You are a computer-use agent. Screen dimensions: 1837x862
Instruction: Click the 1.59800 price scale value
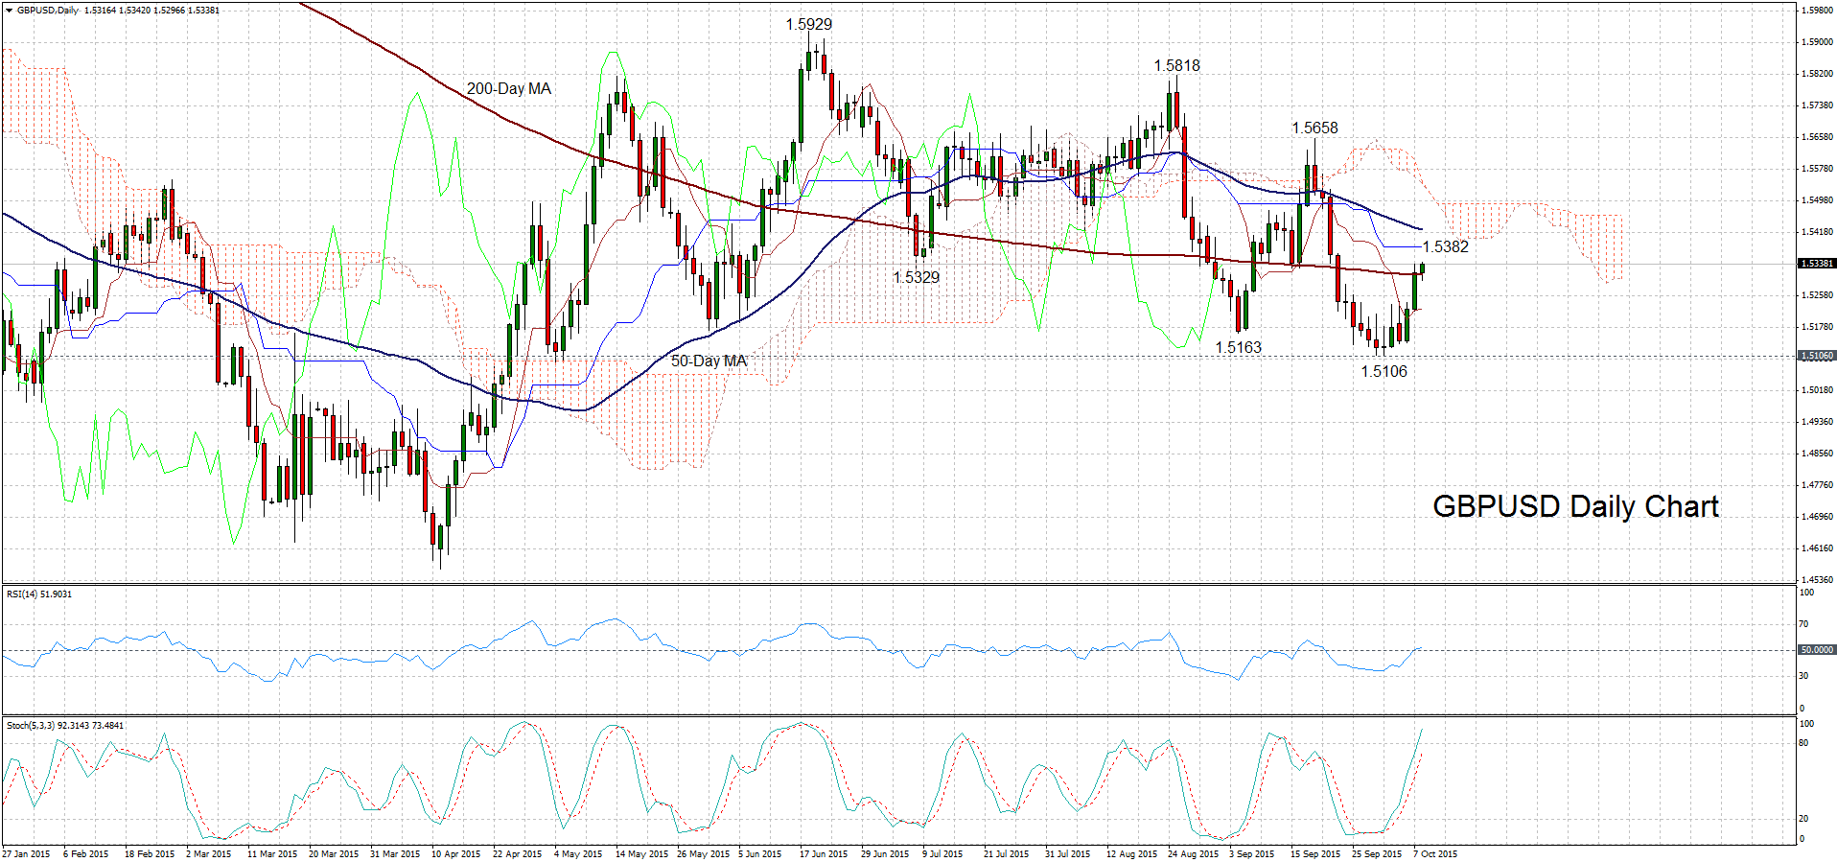point(1817,11)
